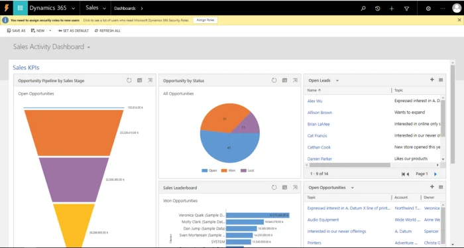Dismiss the yellow security roles notification
Viewport: 464px width, 248px height.
click(x=459, y=20)
